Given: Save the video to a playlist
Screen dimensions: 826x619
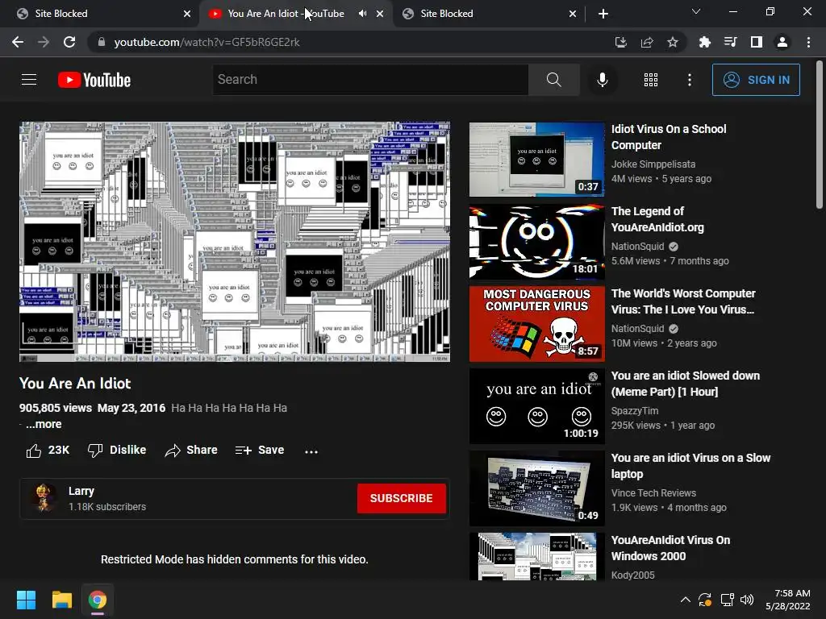Looking at the screenshot, I should (x=260, y=450).
